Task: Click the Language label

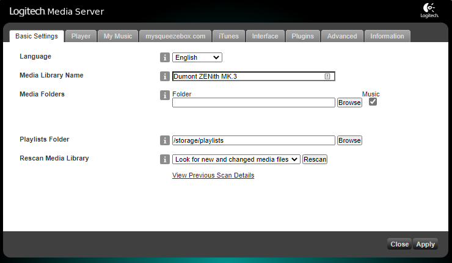Action: (x=35, y=57)
